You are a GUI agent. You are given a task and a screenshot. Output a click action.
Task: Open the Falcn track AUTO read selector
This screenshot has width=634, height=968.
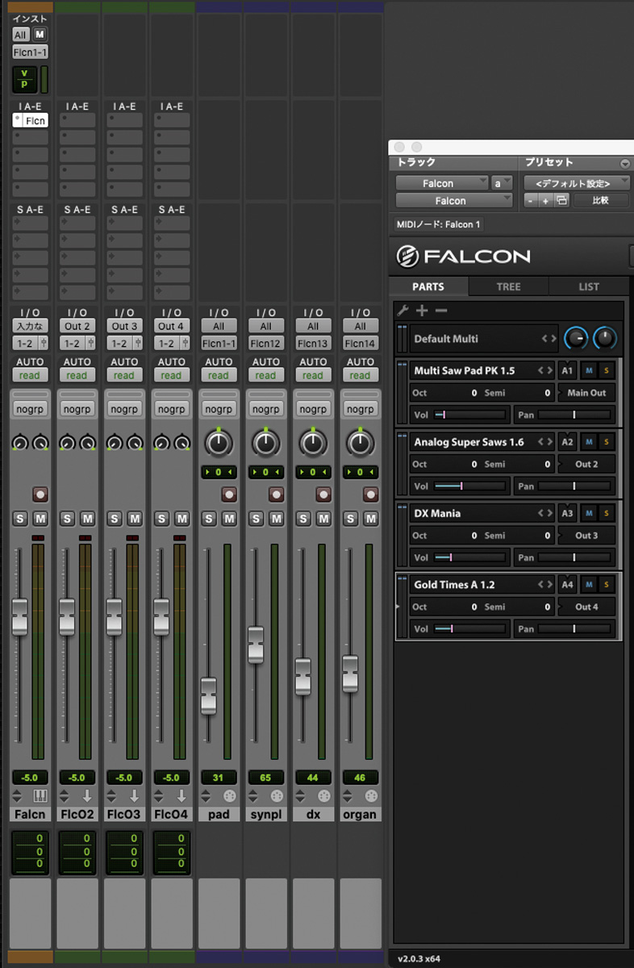[x=30, y=376]
